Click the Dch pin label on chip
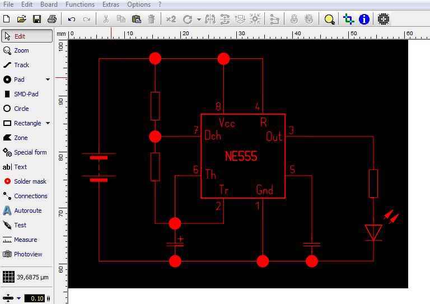430x304 pixels. point(213,135)
